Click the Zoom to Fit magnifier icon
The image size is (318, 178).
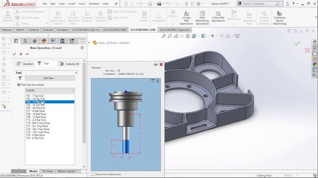pyautogui.click(x=163, y=36)
